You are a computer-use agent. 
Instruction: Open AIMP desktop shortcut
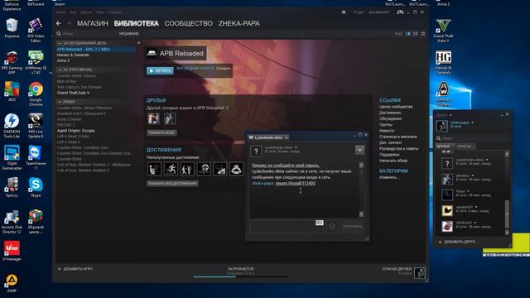point(12,283)
